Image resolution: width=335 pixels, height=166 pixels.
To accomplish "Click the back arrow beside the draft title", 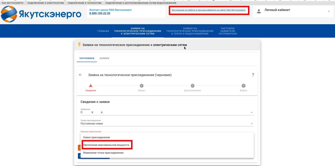I will click(80, 75).
